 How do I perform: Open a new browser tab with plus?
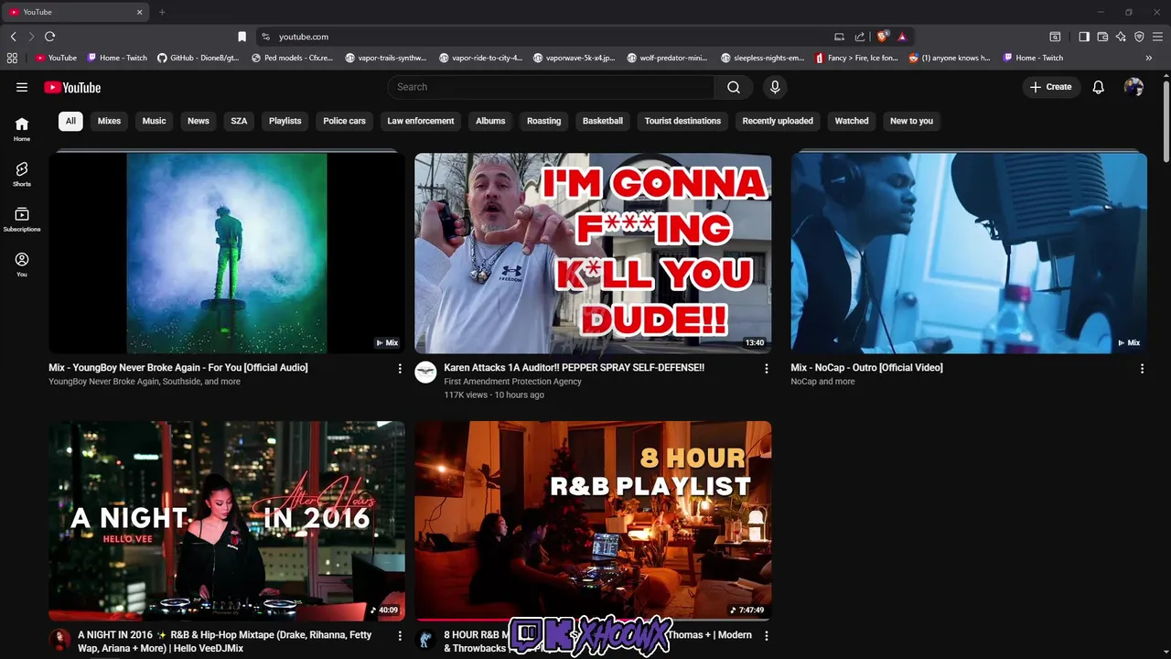162,12
